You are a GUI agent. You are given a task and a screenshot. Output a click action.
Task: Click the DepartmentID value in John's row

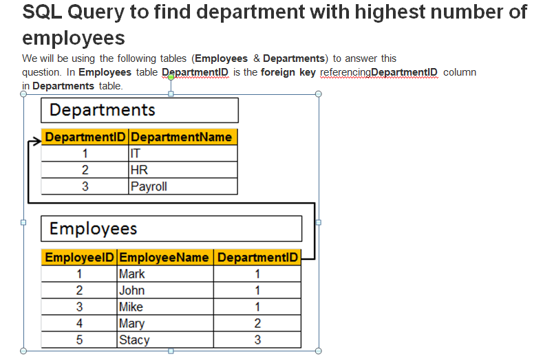click(x=257, y=290)
